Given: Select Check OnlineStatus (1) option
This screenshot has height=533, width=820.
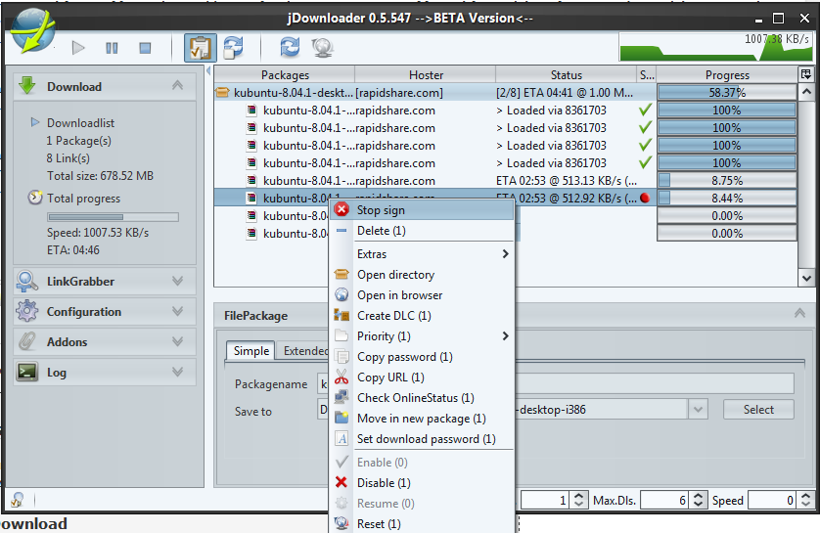Looking at the screenshot, I should point(415,398).
